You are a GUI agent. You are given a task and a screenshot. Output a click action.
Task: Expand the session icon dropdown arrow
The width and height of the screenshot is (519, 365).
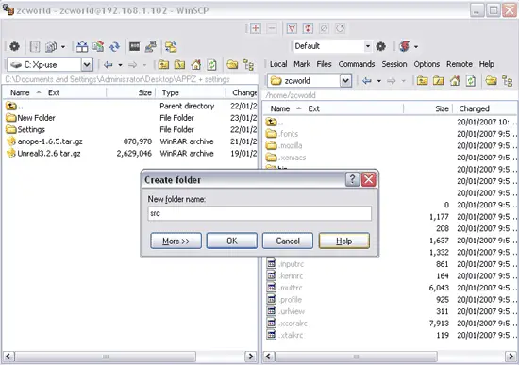point(416,46)
